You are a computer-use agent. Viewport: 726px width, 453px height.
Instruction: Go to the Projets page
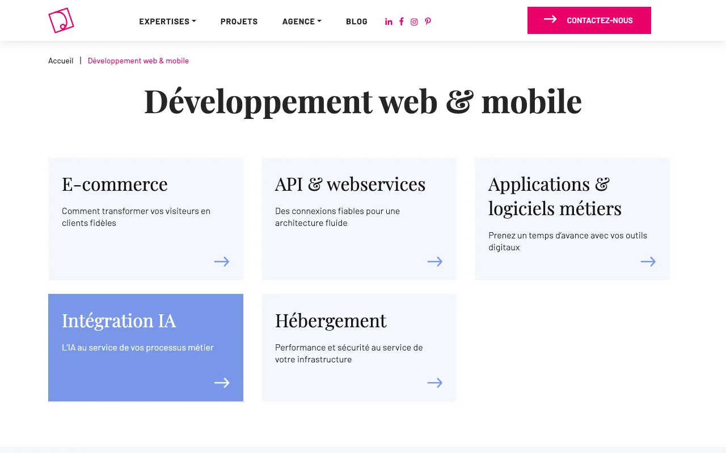point(239,22)
